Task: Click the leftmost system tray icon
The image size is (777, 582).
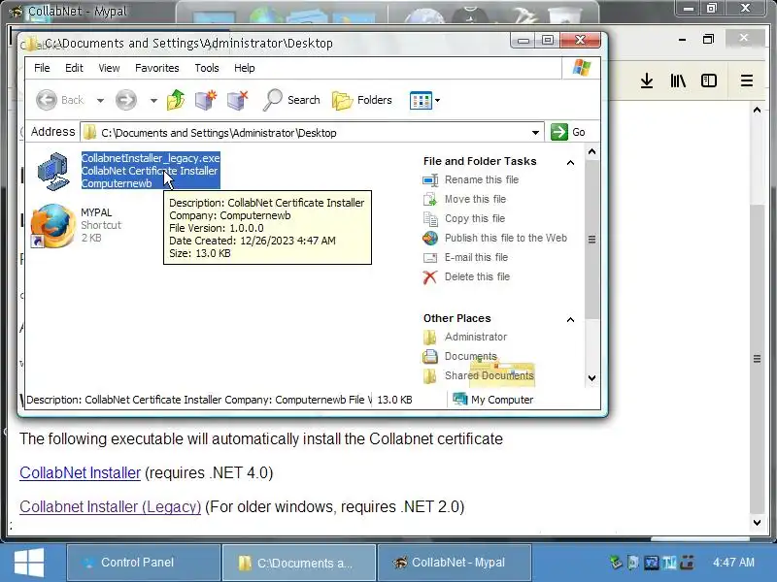Action: pos(616,563)
